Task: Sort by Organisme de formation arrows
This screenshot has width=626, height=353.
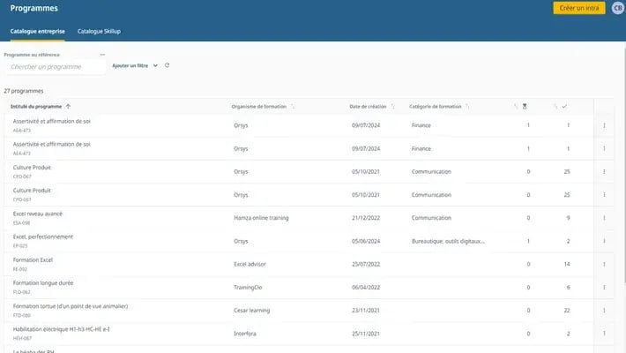Action: (293, 106)
